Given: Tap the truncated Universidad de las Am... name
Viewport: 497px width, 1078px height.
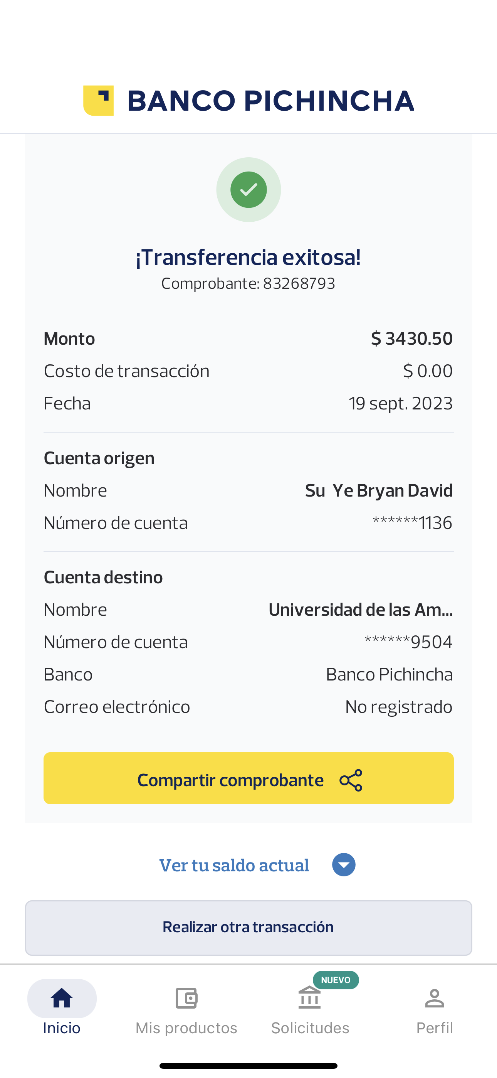Looking at the screenshot, I should tap(360, 610).
